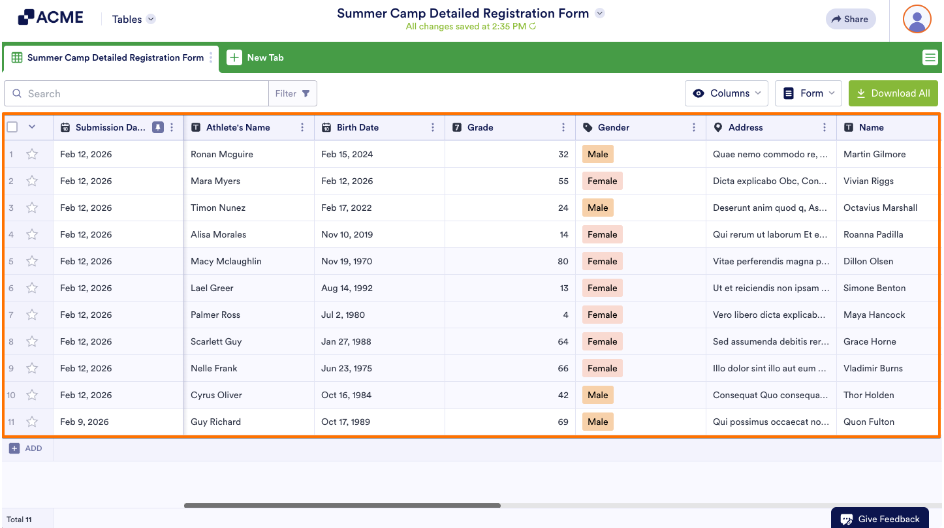Star the row for Macy Mclaughlin
This screenshot has height=528, width=944.
(31, 261)
